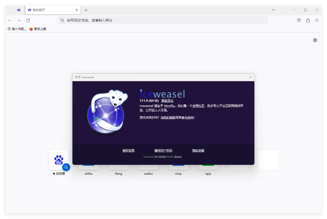327x219 pixels.
Task: Click the 向我们捐款 donate link
Action: (168, 118)
